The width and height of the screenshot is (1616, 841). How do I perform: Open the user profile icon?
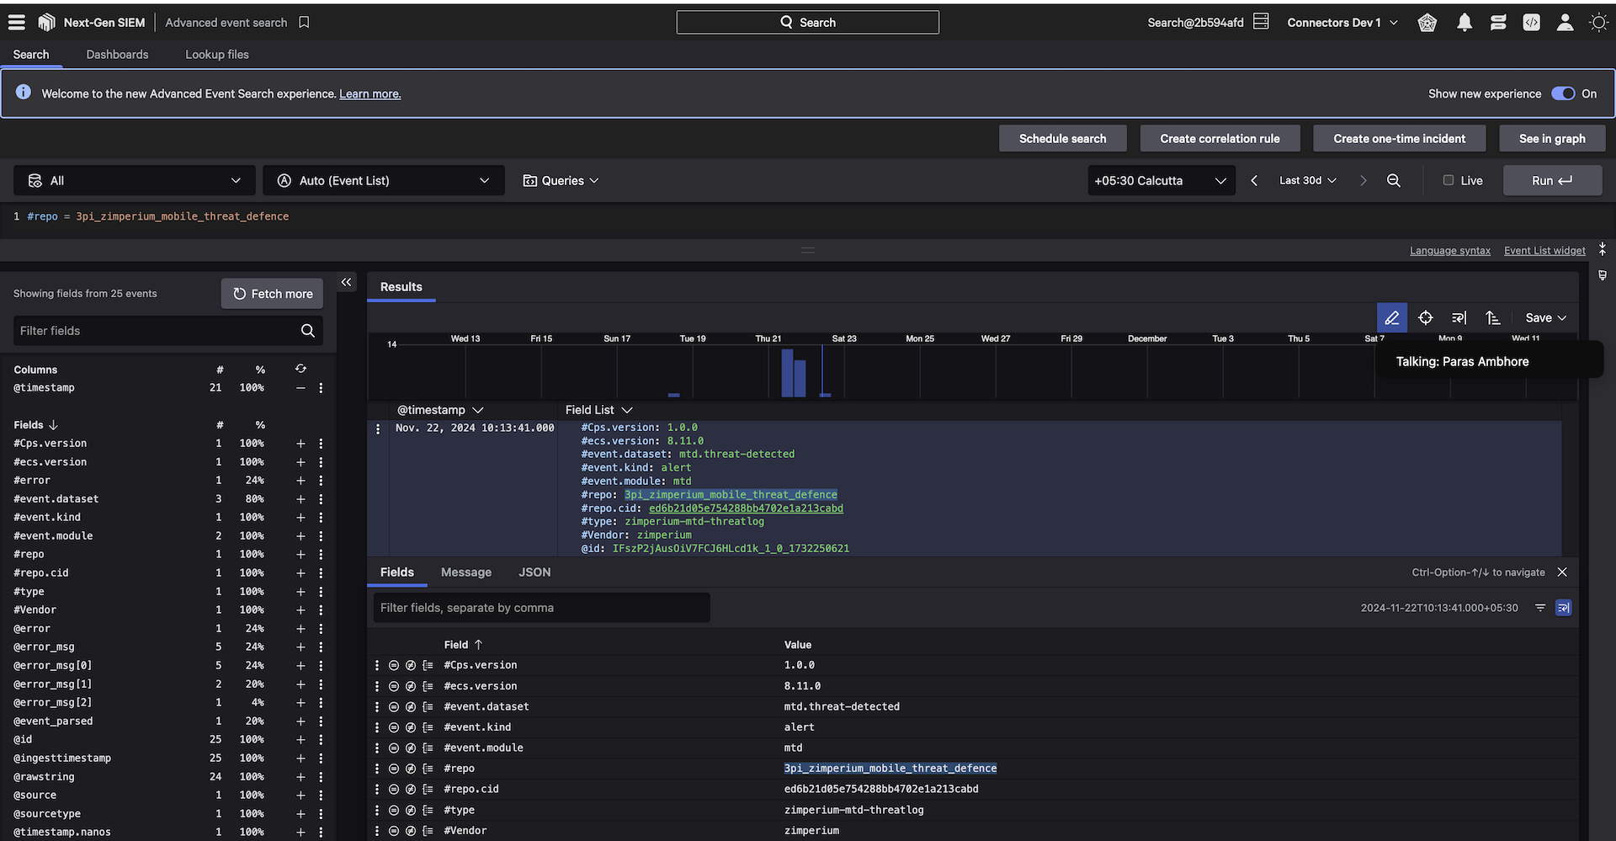[x=1565, y=23]
